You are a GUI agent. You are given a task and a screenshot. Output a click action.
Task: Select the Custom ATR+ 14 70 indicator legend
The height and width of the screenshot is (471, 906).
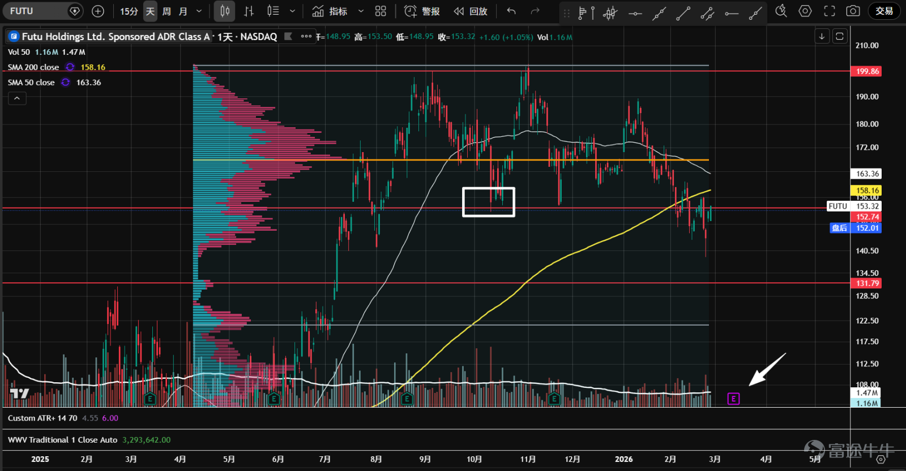point(42,418)
